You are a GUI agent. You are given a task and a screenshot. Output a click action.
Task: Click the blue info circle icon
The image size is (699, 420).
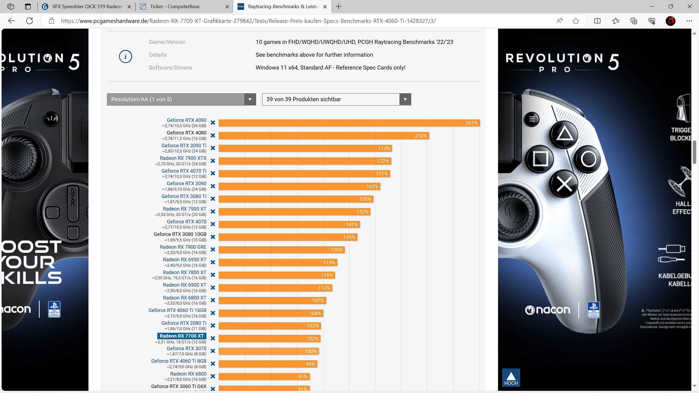(125, 57)
